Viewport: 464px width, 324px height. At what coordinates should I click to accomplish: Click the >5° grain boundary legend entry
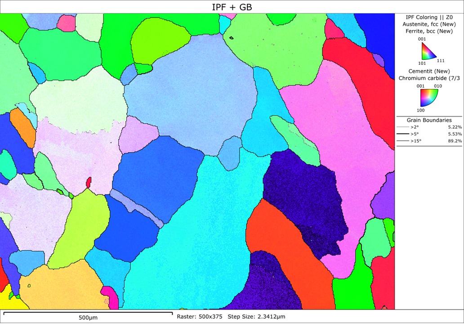pyautogui.click(x=429, y=134)
